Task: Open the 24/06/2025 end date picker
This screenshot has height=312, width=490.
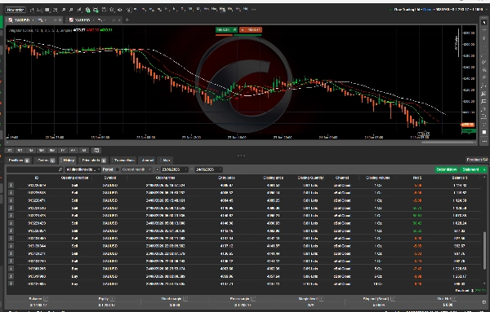Action: point(208,169)
